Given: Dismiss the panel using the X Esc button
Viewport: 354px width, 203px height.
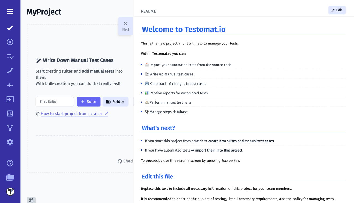Looking at the screenshot, I should coord(125,26).
